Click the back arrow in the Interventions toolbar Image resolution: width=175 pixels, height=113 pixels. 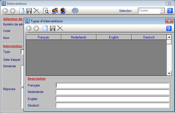(5, 11)
